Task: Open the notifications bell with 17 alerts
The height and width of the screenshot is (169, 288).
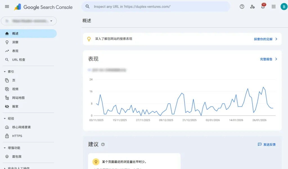Action: coord(263,6)
